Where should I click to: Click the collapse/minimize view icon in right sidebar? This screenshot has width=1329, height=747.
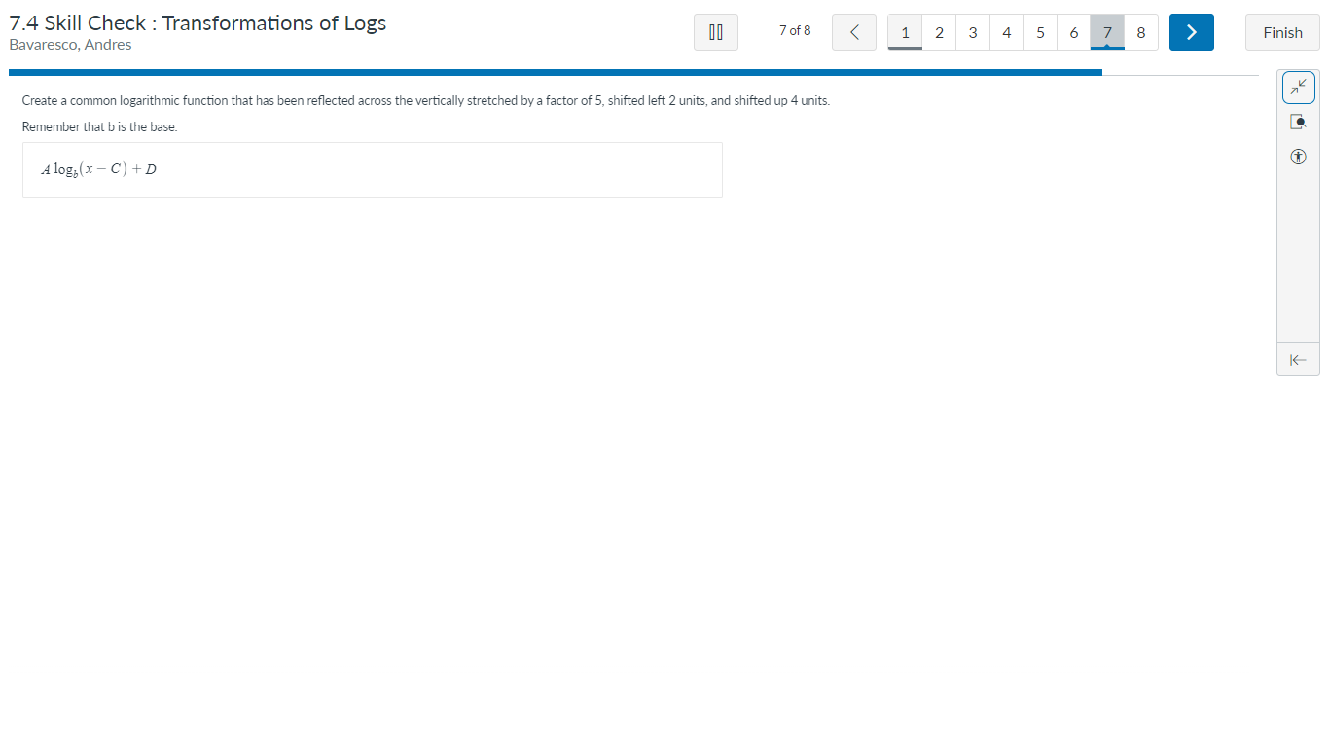(1298, 87)
